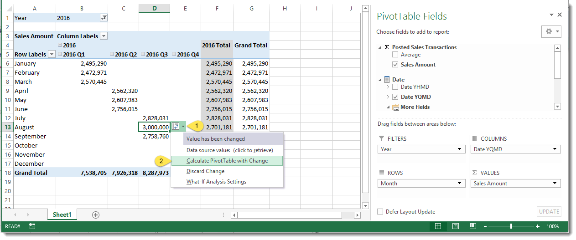576x240 pixels.
Task: Click the previous sheet navigation arrow
Action: [16, 214]
